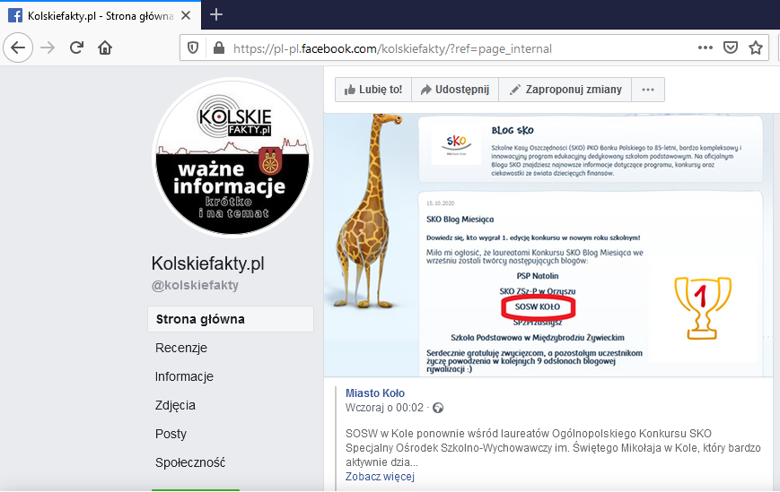Open the tracking protection shield icon
The height and width of the screenshot is (492, 780).
(193, 48)
